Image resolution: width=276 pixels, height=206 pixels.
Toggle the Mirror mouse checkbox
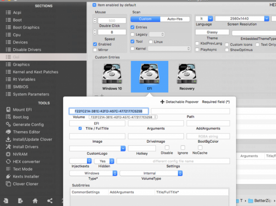[x=95, y=50]
